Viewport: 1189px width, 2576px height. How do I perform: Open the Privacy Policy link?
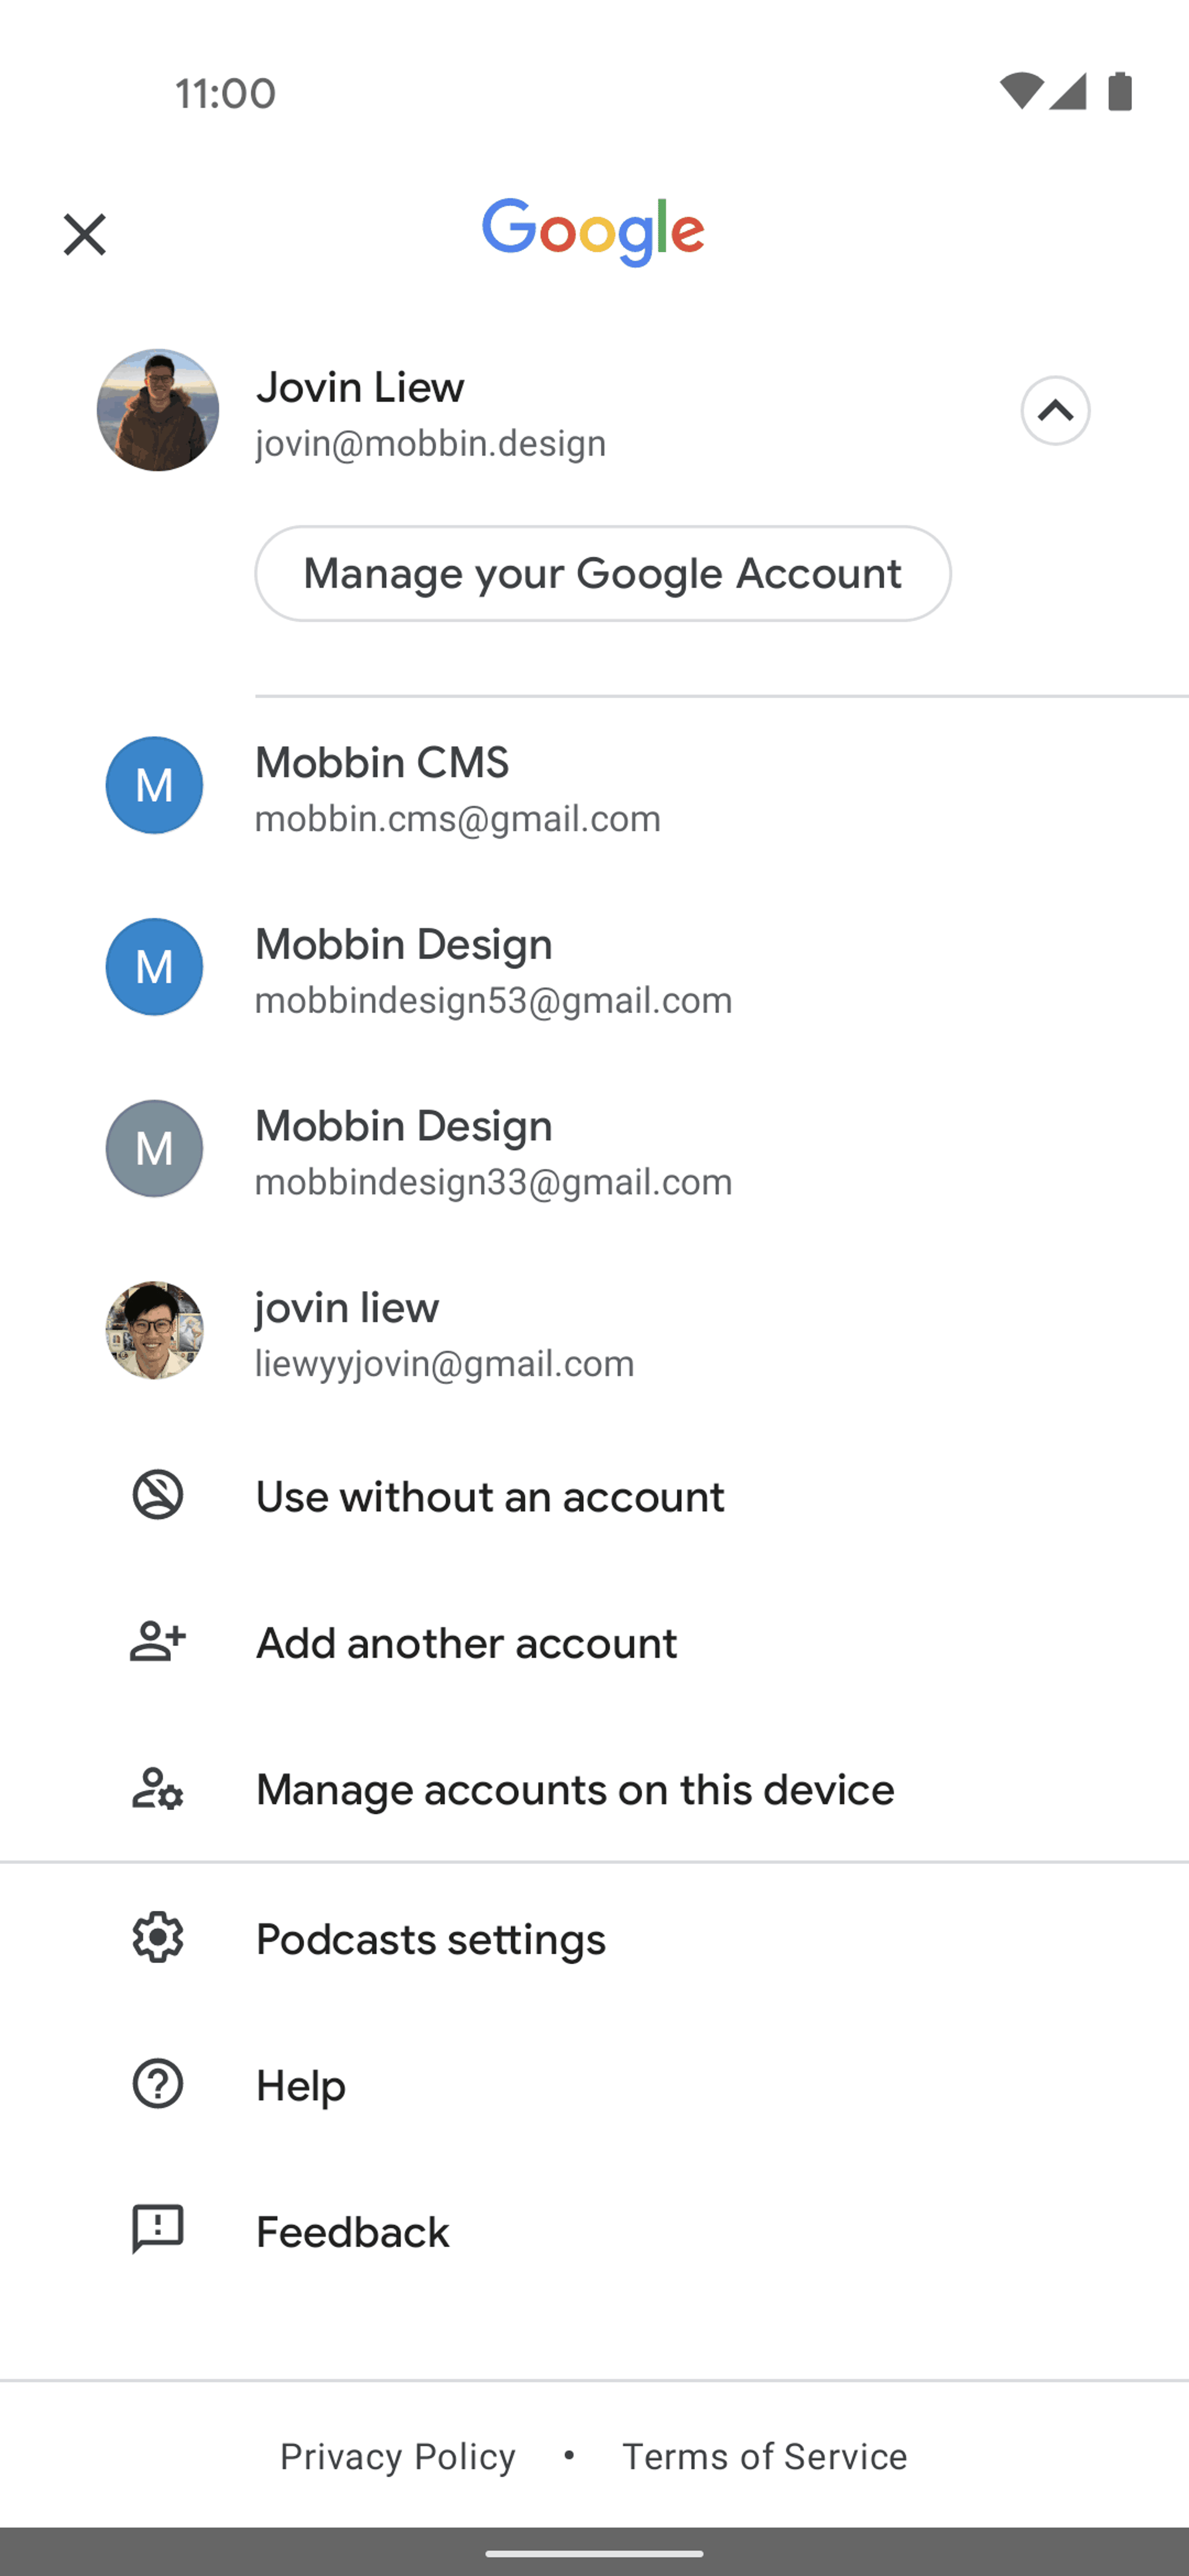398,2456
